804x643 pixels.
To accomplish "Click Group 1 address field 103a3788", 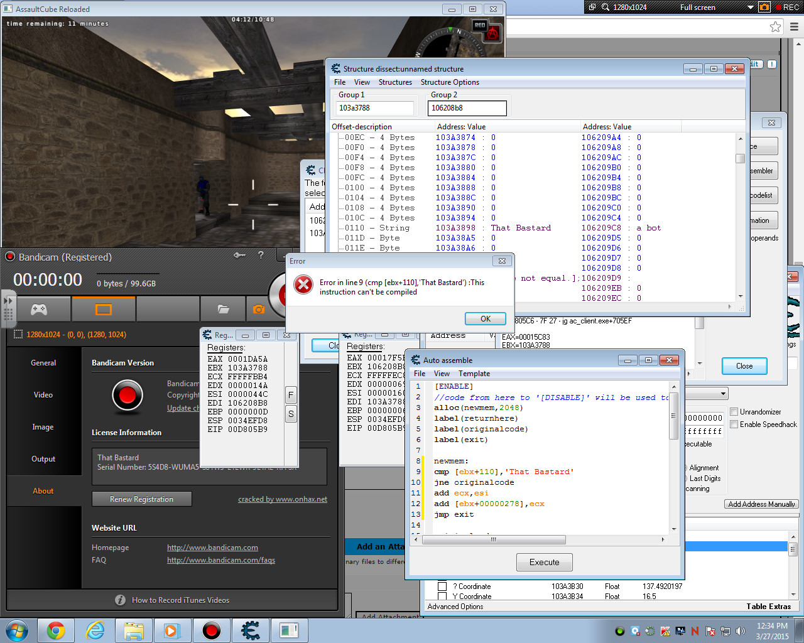I will pos(375,108).
